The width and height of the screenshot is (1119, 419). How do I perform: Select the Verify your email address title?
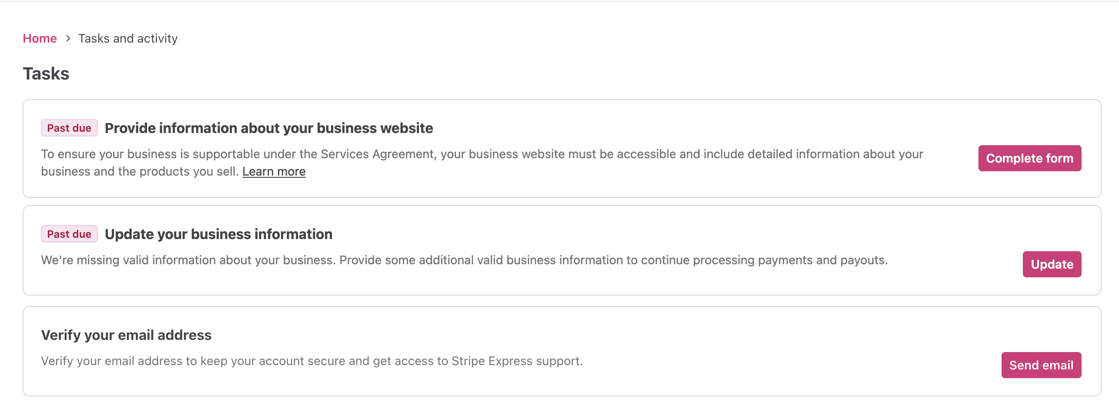[126, 335]
